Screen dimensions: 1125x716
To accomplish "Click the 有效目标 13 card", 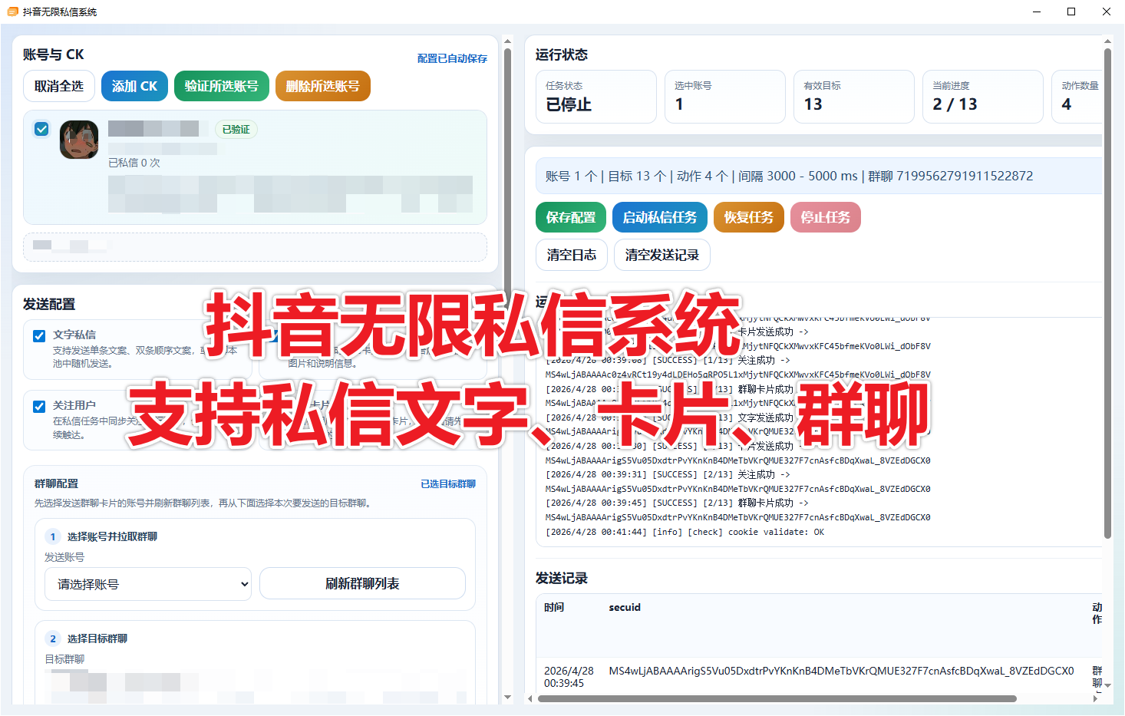I will [x=854, y=97].
